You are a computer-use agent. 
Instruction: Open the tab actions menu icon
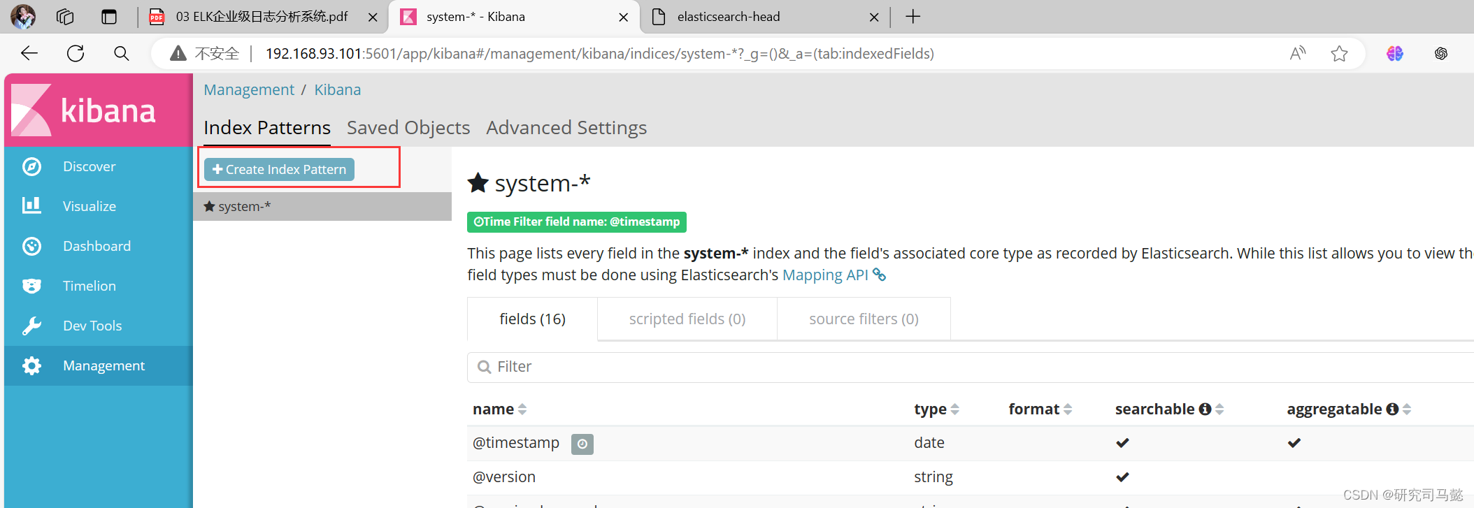point(109,16)
